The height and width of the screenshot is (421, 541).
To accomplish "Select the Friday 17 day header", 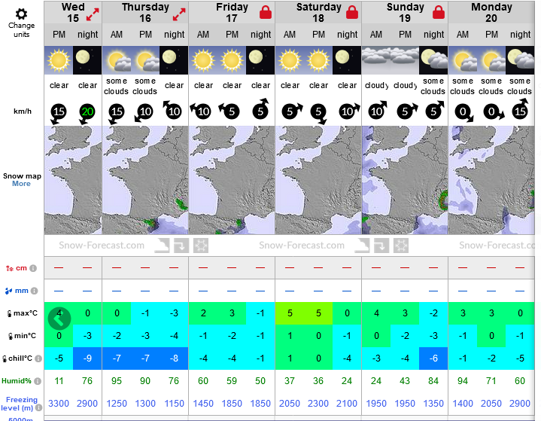I will coord(232,13).
